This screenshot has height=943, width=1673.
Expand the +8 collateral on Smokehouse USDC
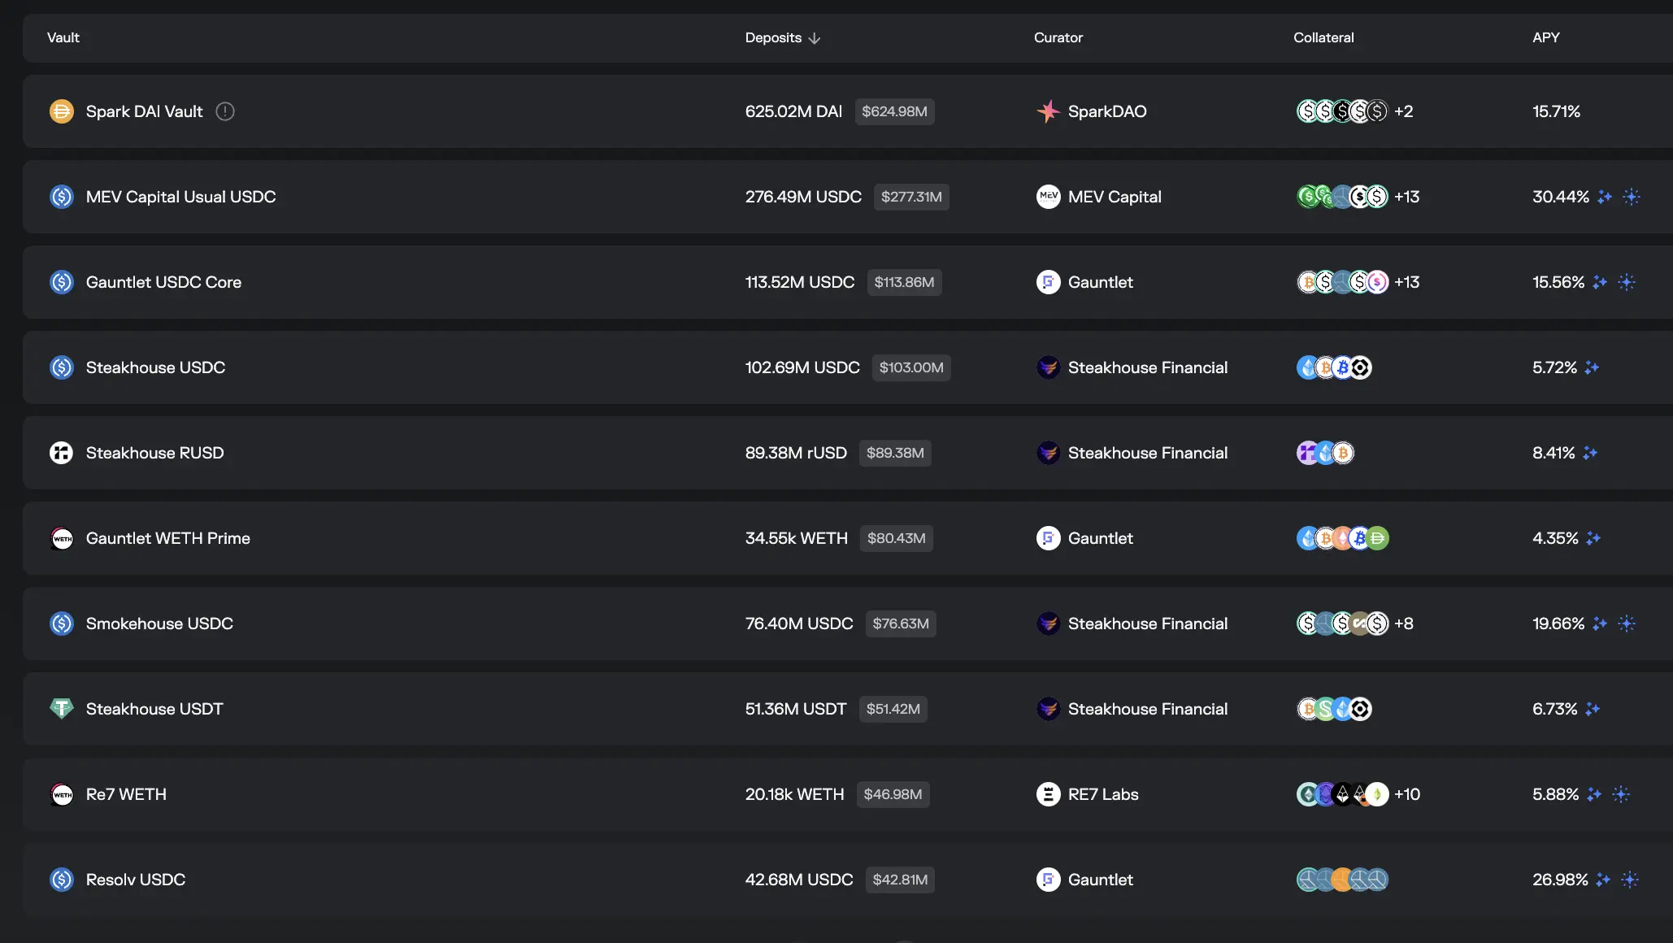click(1404, 624)
